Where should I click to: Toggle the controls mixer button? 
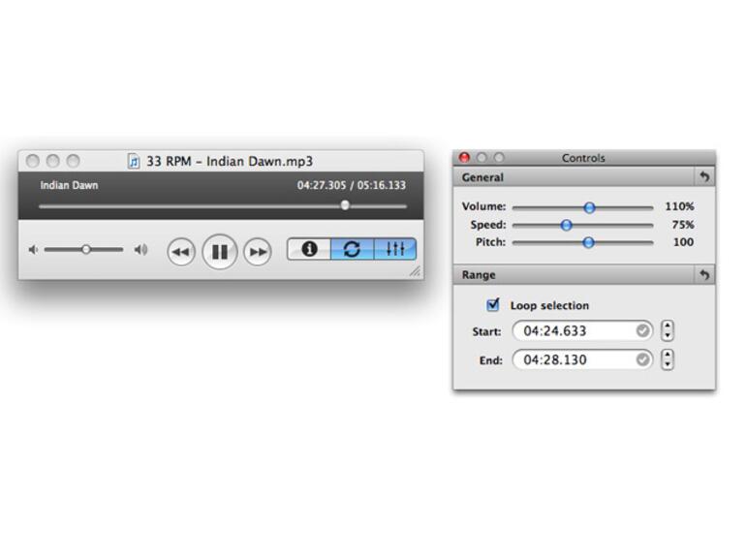point(395,249)
